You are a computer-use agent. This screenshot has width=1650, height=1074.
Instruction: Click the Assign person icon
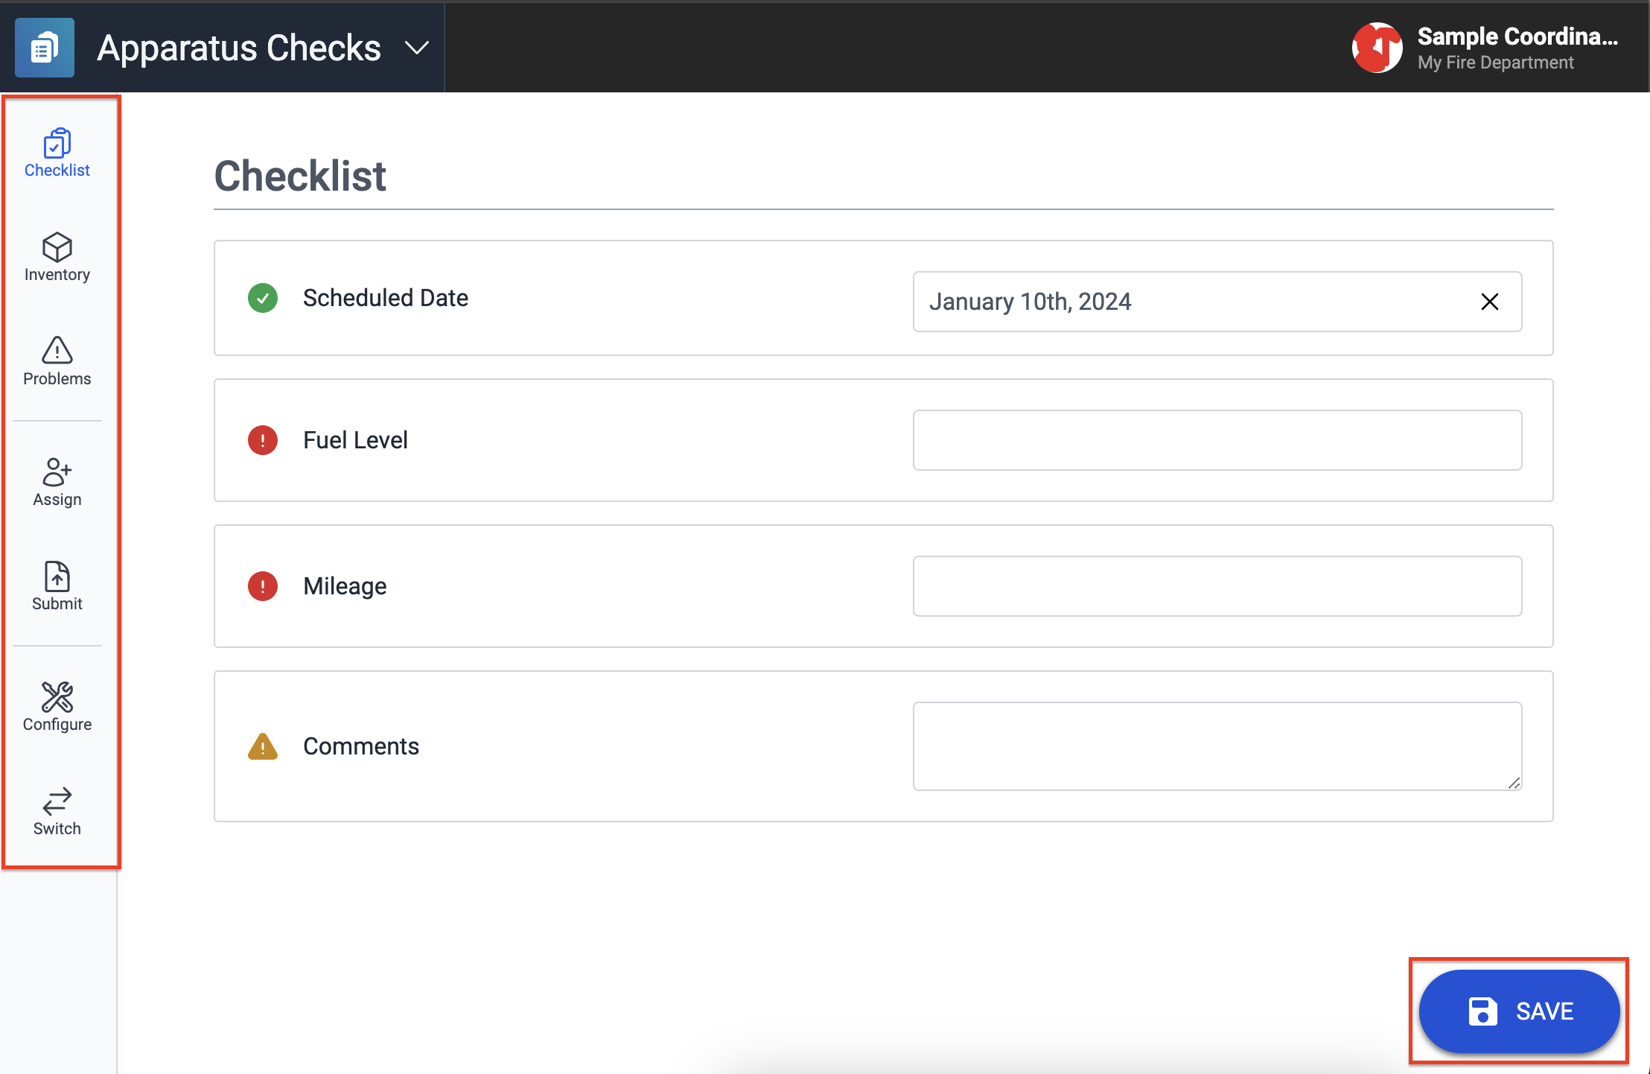tap(57, 472)
